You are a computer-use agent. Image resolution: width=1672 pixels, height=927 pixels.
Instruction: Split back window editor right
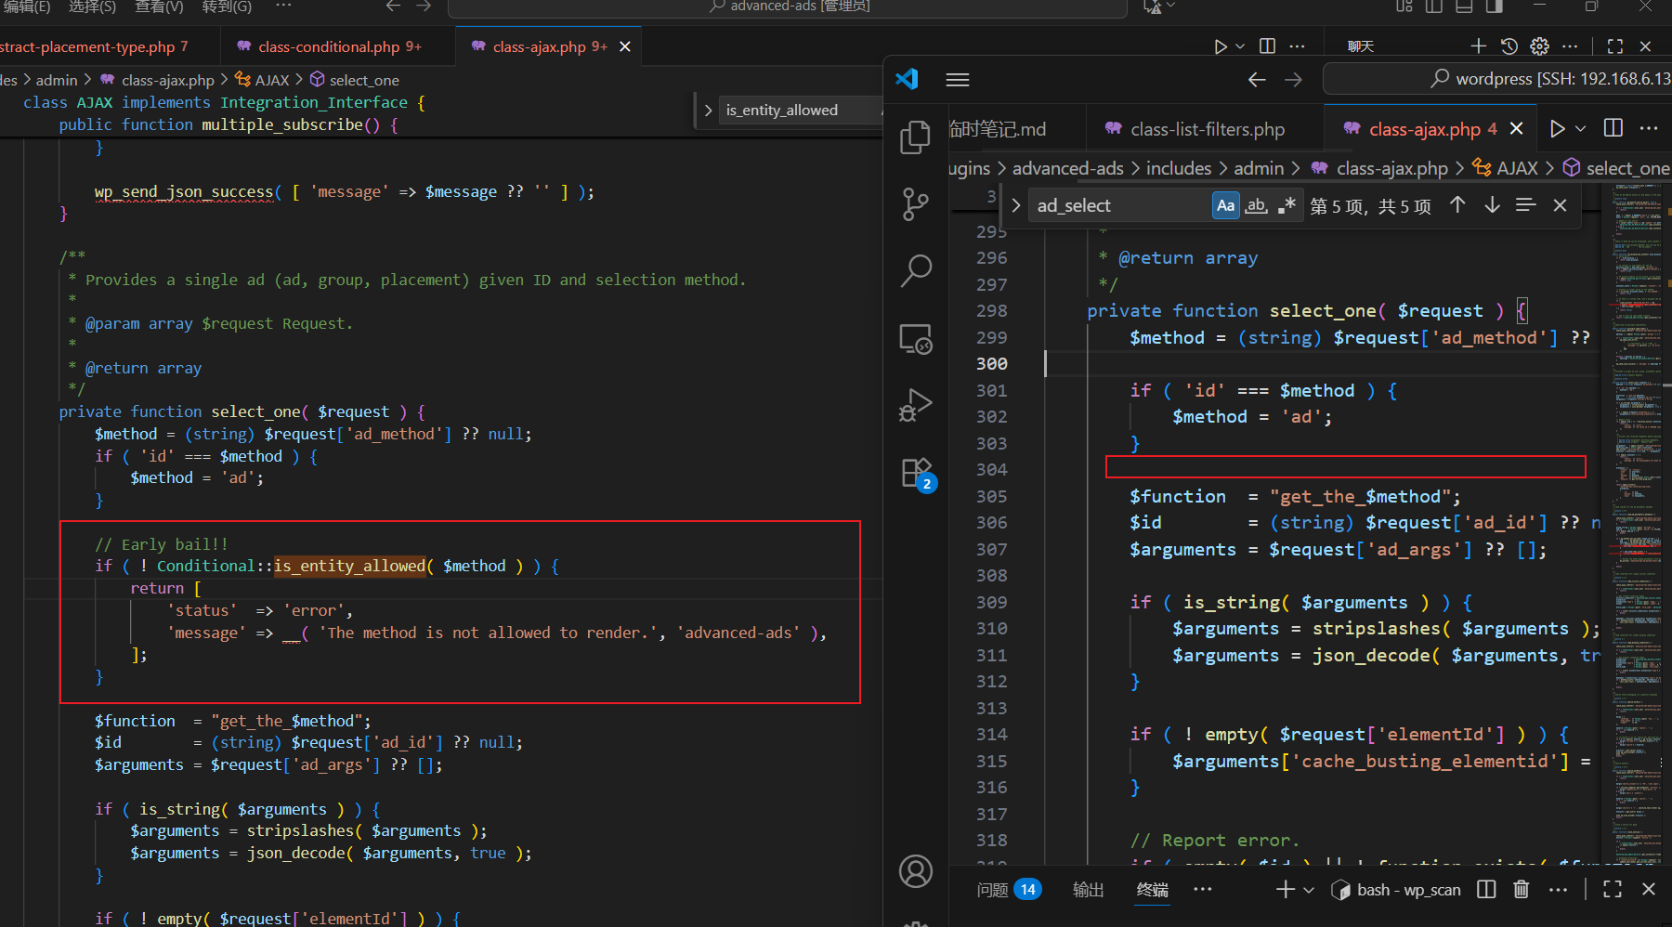coord(1267,46)
